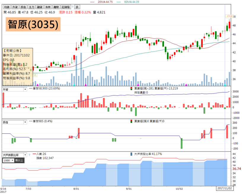Click the red 人數 26 legend line
243x194 pixels.
tap(34, 154)
